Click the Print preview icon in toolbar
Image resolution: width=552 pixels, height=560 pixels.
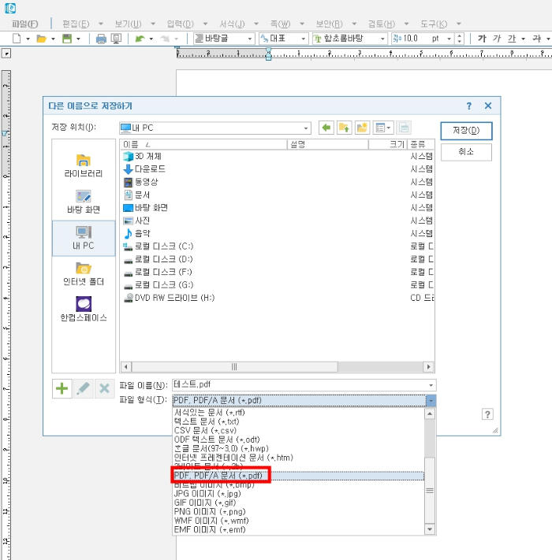[116, 39]
